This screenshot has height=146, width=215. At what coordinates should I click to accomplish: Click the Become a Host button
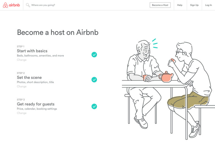click(160, 5)
